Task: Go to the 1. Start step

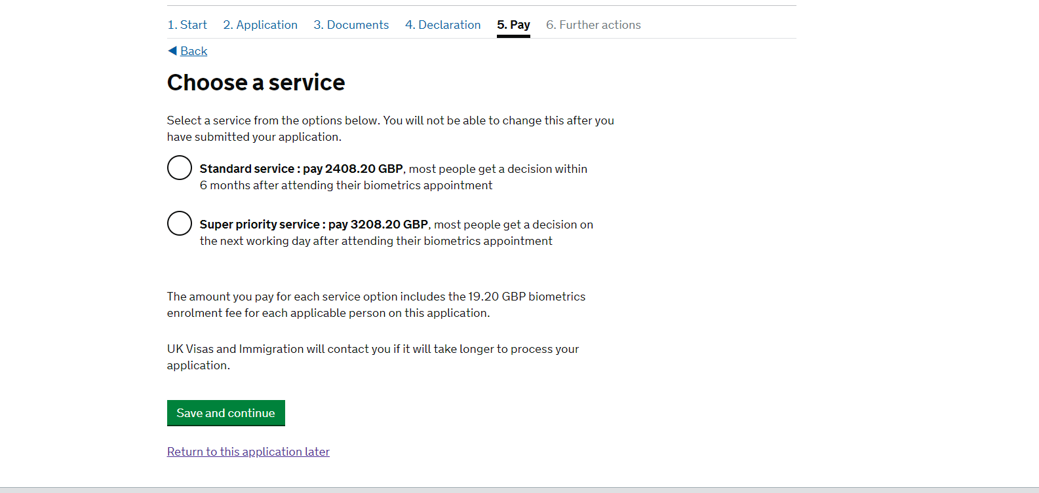Action: tap(187, 25)
